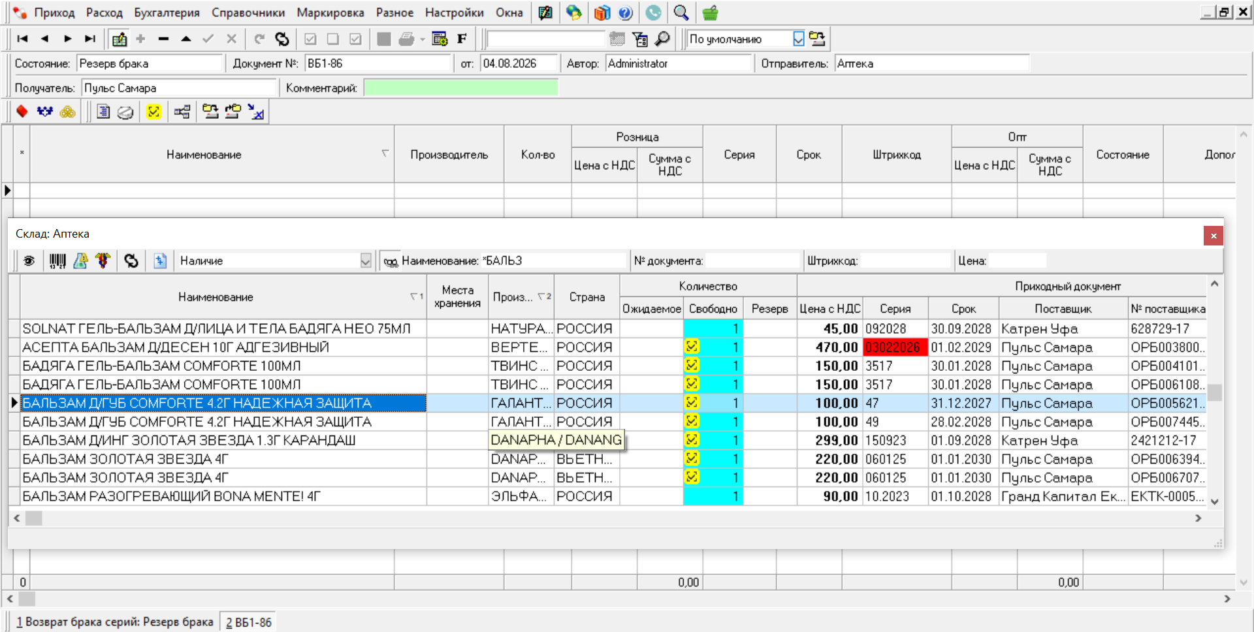Toggle the glasses search-mode button
1254x632 pixels.
[x=391, y=261]
